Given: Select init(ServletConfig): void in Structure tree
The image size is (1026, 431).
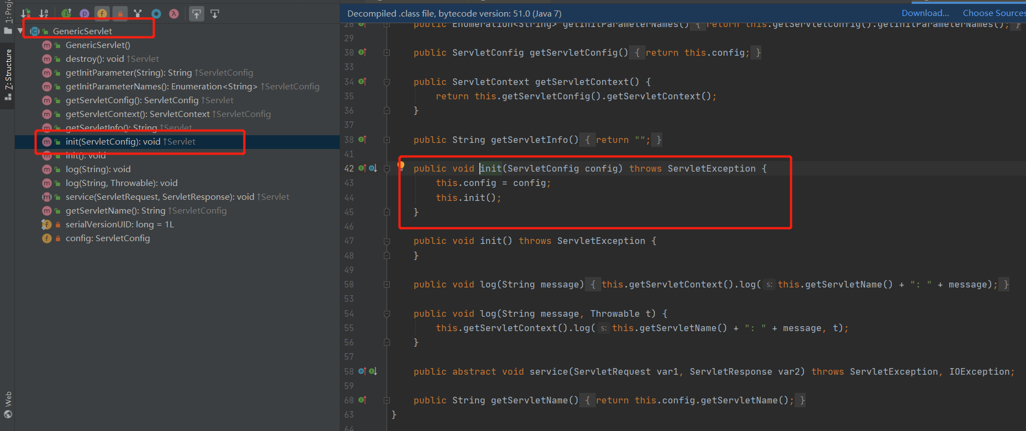Looking at the screenshot, I should tap(130, 142).
